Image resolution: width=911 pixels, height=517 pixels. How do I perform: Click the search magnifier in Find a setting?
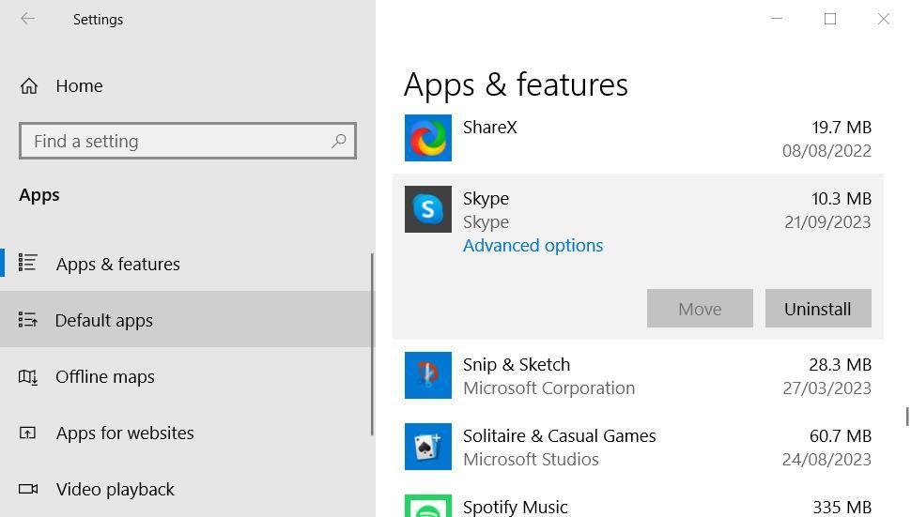coord(339,141)
